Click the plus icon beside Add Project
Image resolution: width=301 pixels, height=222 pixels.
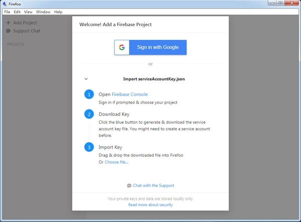[8, 23]
